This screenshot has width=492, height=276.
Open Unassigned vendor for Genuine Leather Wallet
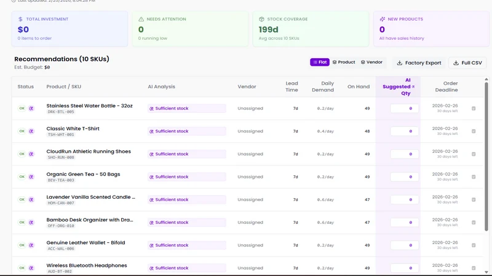[250, 245]
